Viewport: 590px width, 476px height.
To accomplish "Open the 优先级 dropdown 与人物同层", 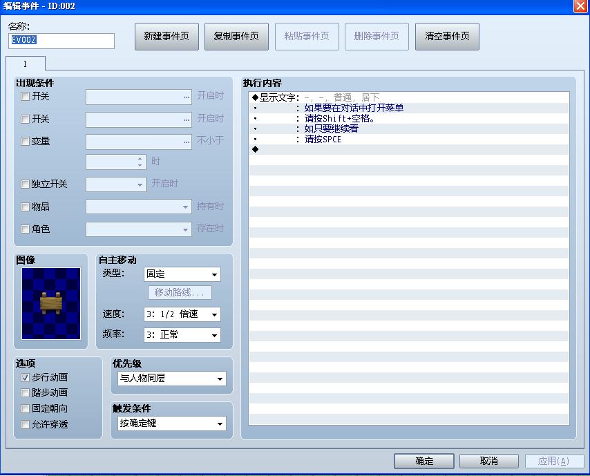I will pos(172,379).
